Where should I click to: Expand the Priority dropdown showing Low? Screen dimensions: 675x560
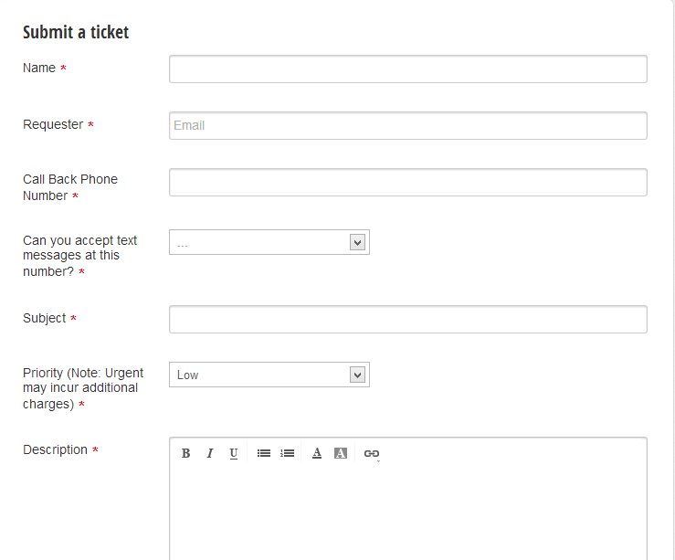pos(269,375)
